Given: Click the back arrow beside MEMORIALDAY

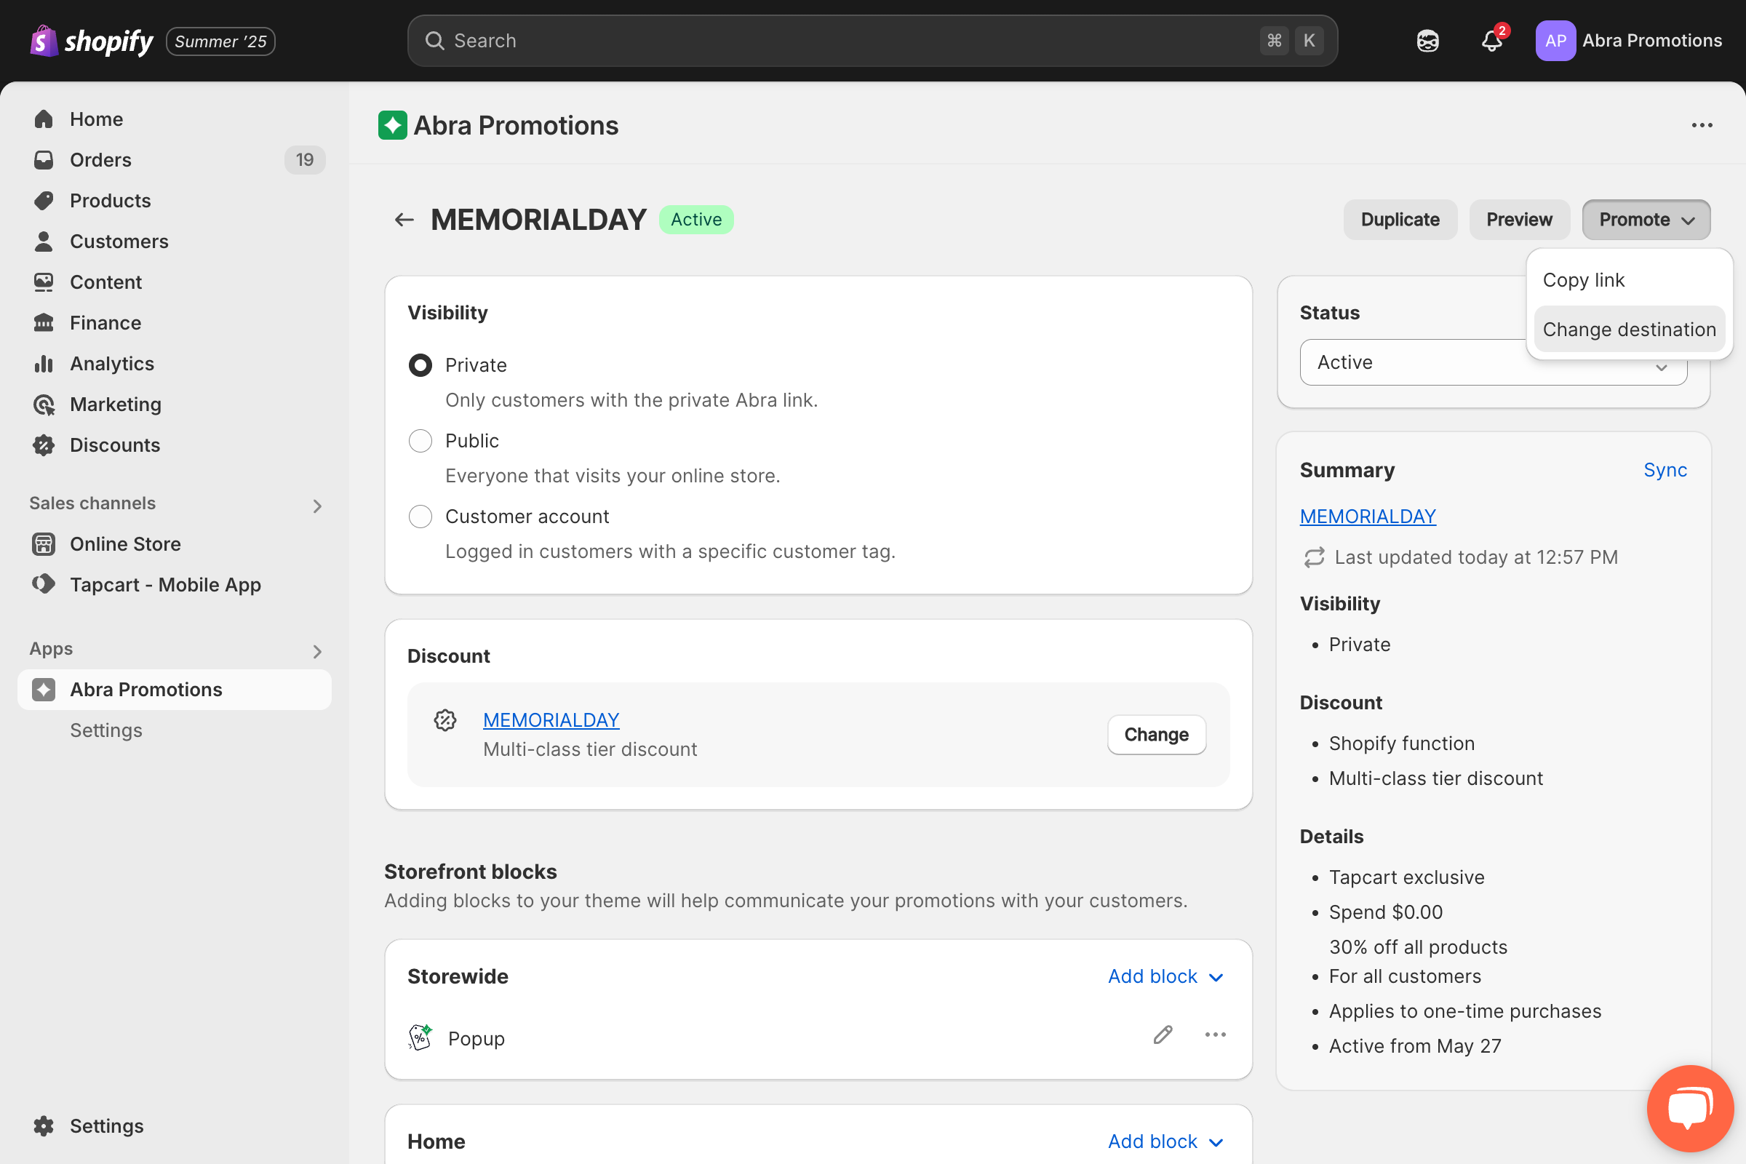Looking at the screenshot, I should point(404,220).
